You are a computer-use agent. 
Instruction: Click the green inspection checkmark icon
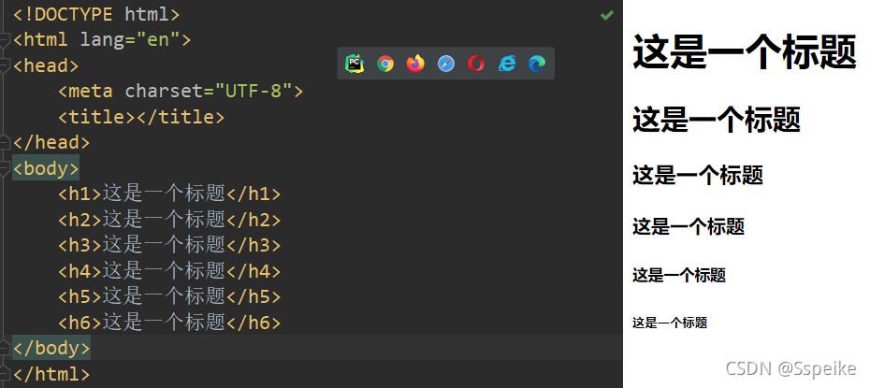point(607,16)
